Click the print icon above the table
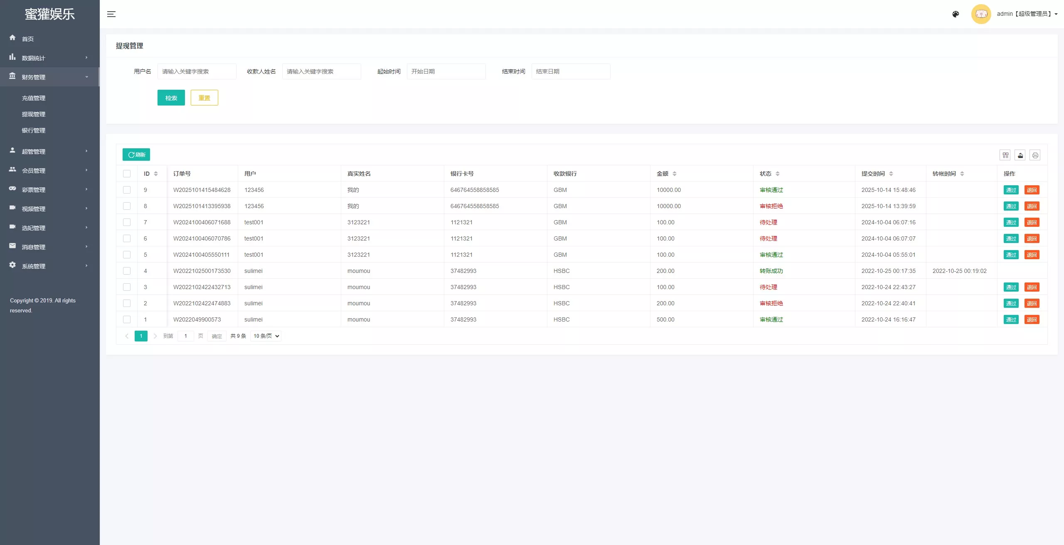 [x=1035, y=155]
